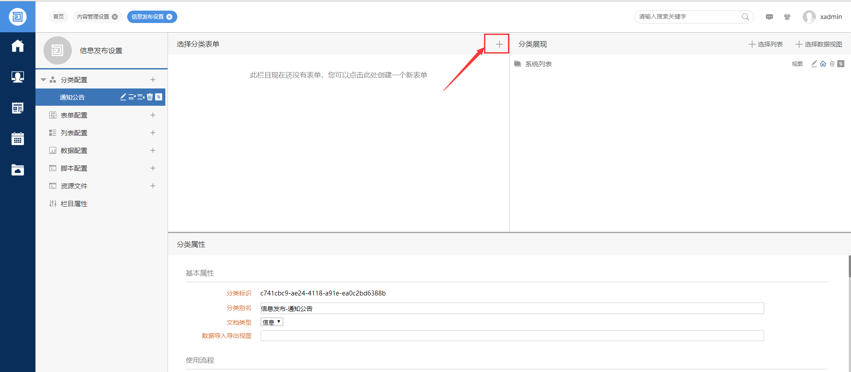Click the chat message icon in top bar
This screenshot has width=851, height=372.
pos(769,17)
